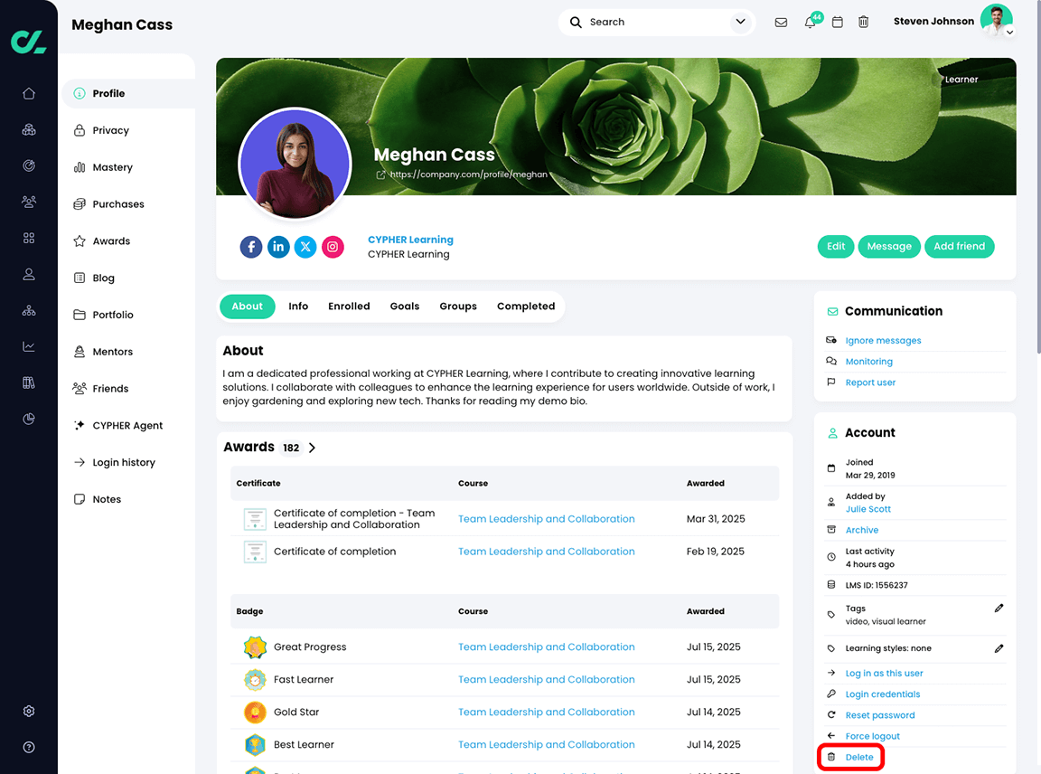1041x774 pixels.
Task: Open the trash icon in the top bar
Action: click(x=864, y=21)
